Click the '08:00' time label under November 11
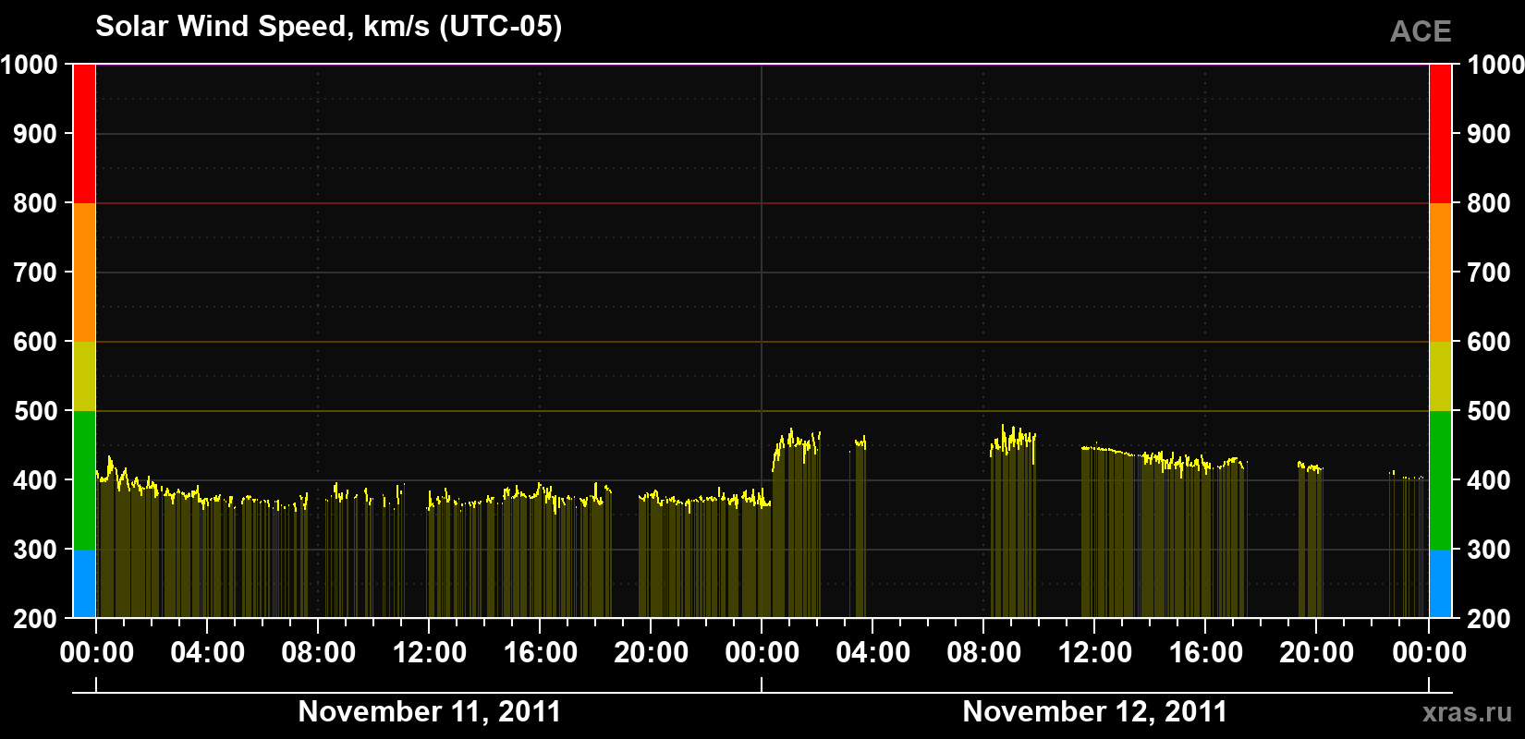This screenshot has width=1525, height=739. point(319,653)
